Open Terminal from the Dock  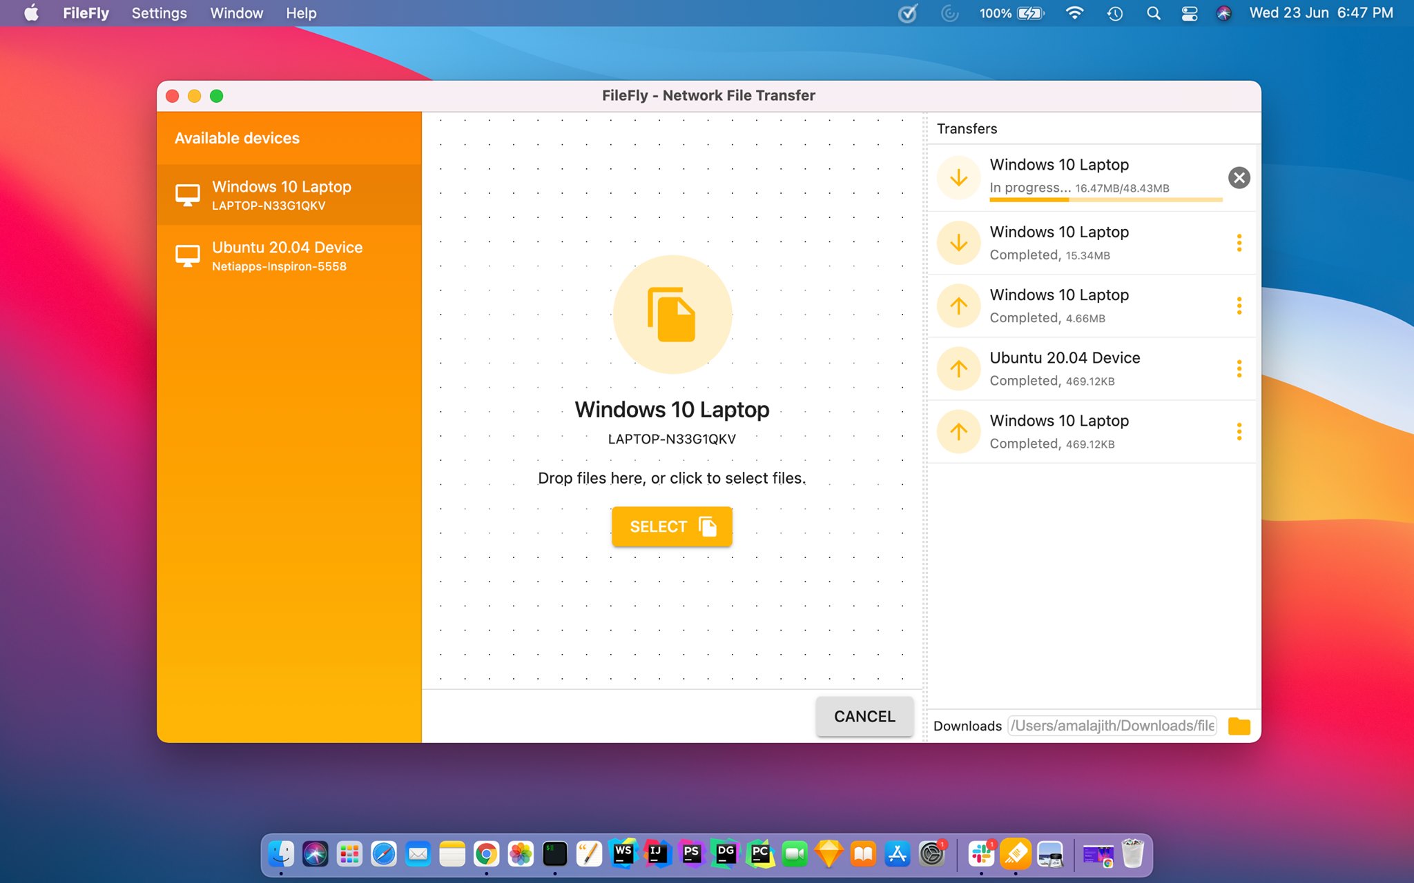click(x=555, y=855)
